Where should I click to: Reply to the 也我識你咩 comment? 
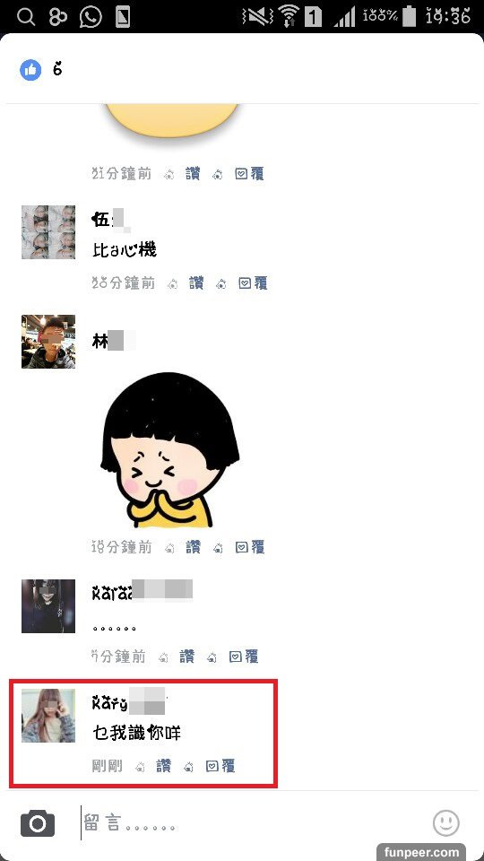click(x=220, y=765)
